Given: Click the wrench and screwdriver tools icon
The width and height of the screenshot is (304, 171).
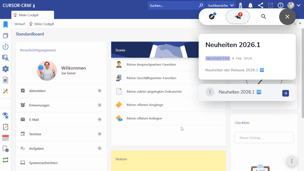Looking at the screenshot, I should pyautogui.click(x=5, y=91).
